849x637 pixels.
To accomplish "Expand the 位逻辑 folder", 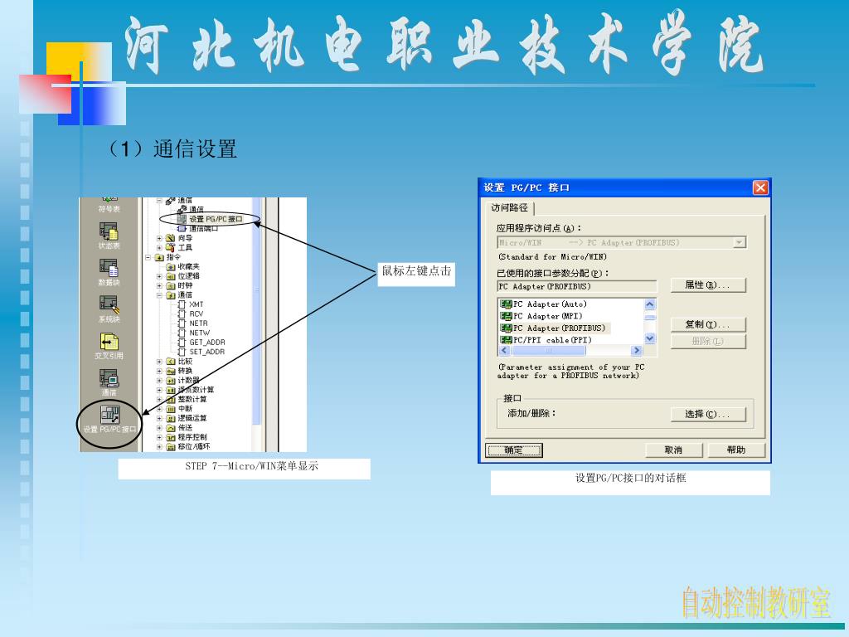I will pos(159,276).
